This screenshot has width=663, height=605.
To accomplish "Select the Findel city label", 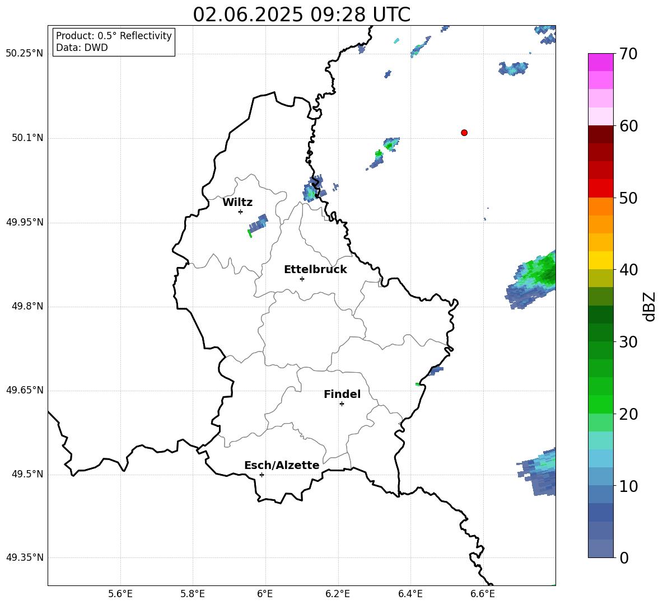I will pos(342,394).
